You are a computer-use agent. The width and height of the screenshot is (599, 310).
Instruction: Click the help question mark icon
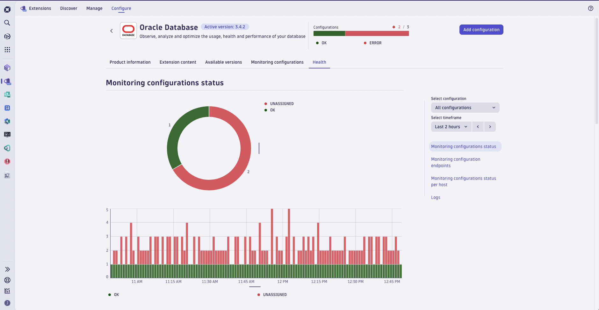(x=591, y=8)
